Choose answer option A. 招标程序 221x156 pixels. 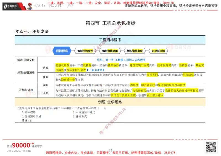click(29, 112)
